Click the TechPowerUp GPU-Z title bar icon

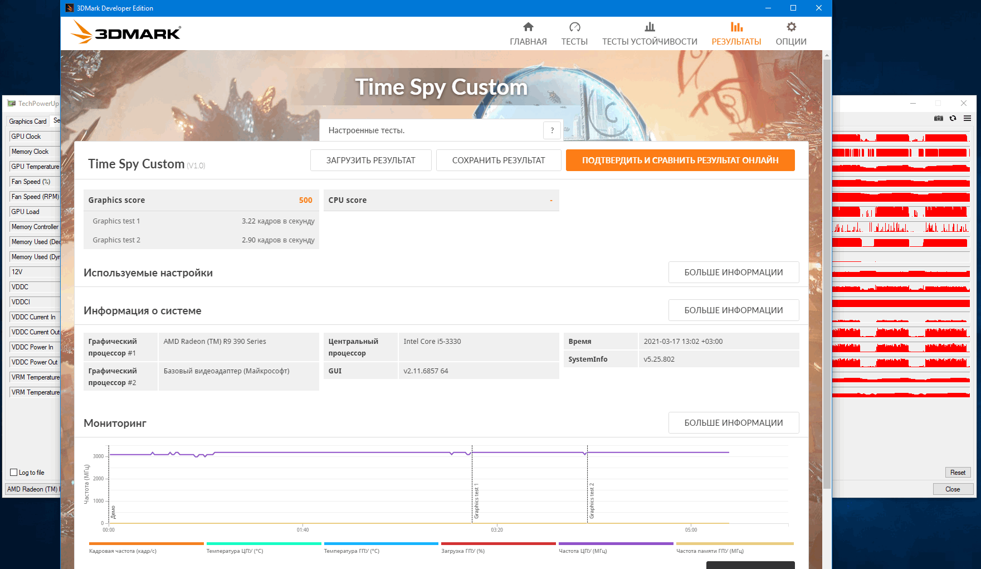click(x=11, y=103)
